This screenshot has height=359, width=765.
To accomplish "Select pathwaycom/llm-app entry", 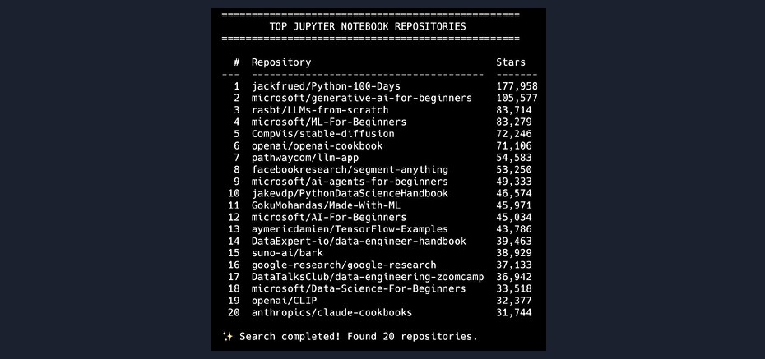I will [x=305, y=158].
